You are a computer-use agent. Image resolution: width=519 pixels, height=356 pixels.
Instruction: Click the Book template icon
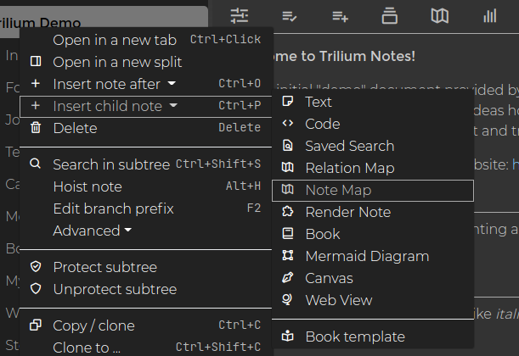(x=288, y=337)
